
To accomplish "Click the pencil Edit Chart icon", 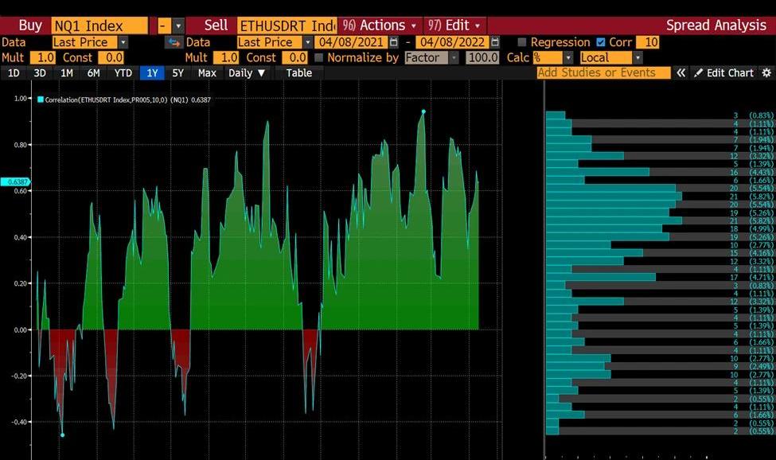I will point(698,72).
